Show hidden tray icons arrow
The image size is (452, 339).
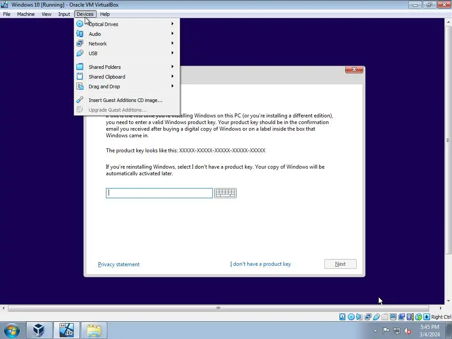[375, 331]
